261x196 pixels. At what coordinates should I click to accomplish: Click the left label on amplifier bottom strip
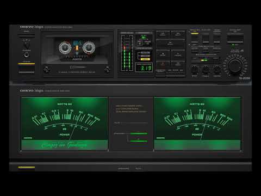[x=123, y=169]
